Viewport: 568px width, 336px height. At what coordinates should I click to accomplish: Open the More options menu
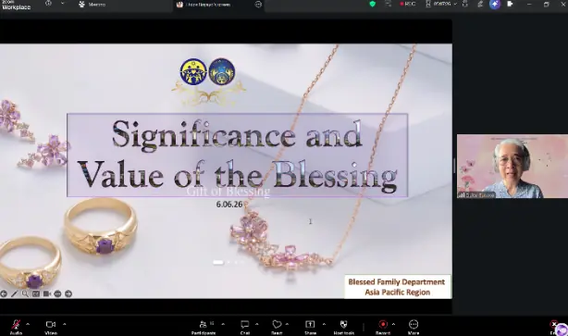click(x=414, y=326)
